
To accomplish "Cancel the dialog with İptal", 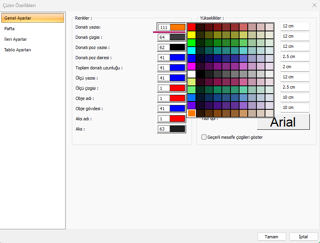I will pyautogui.click(x=303, y=237).
